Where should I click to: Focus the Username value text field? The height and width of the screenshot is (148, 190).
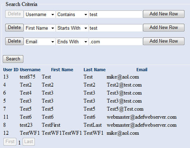click(x=116, y=14)
